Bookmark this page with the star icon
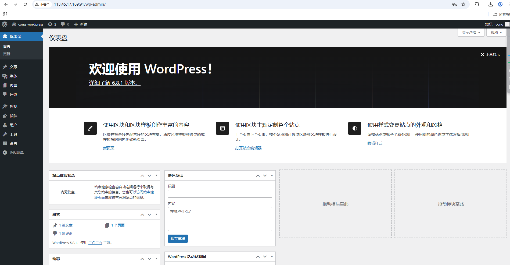 [x=463, y=4]
